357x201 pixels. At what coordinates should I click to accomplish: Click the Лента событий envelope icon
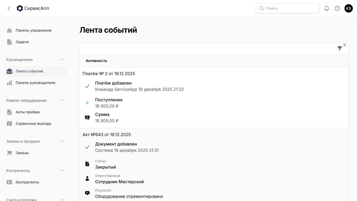point(9,71)
